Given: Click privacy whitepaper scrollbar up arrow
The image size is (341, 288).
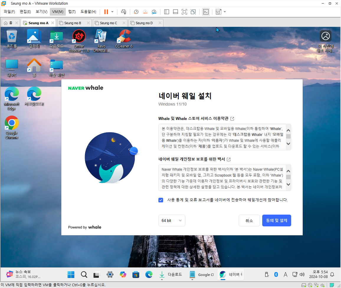Looking at the screenshot, I should pyautogui.click(x=288, y=171).
